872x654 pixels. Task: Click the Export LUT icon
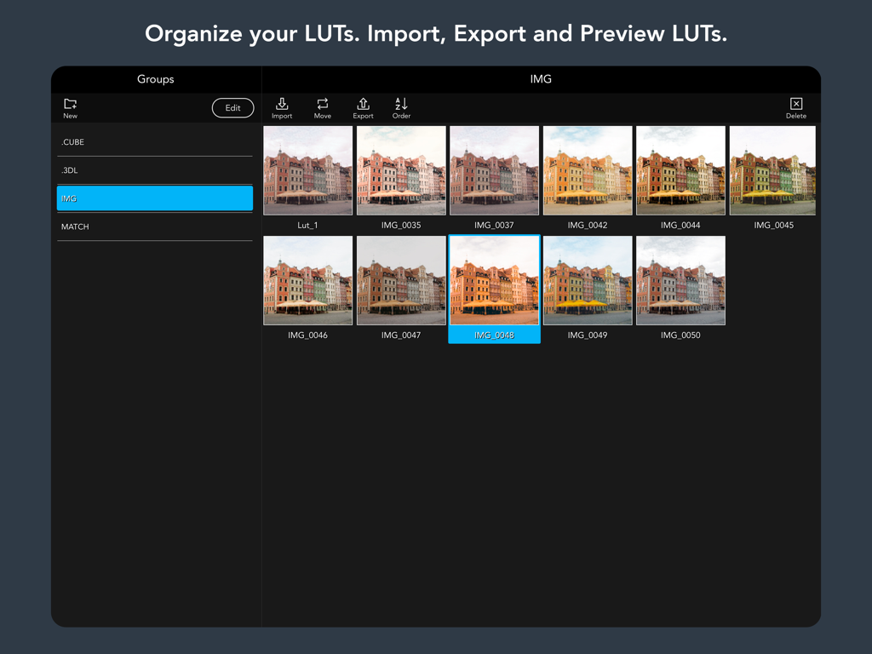[363, 107]
